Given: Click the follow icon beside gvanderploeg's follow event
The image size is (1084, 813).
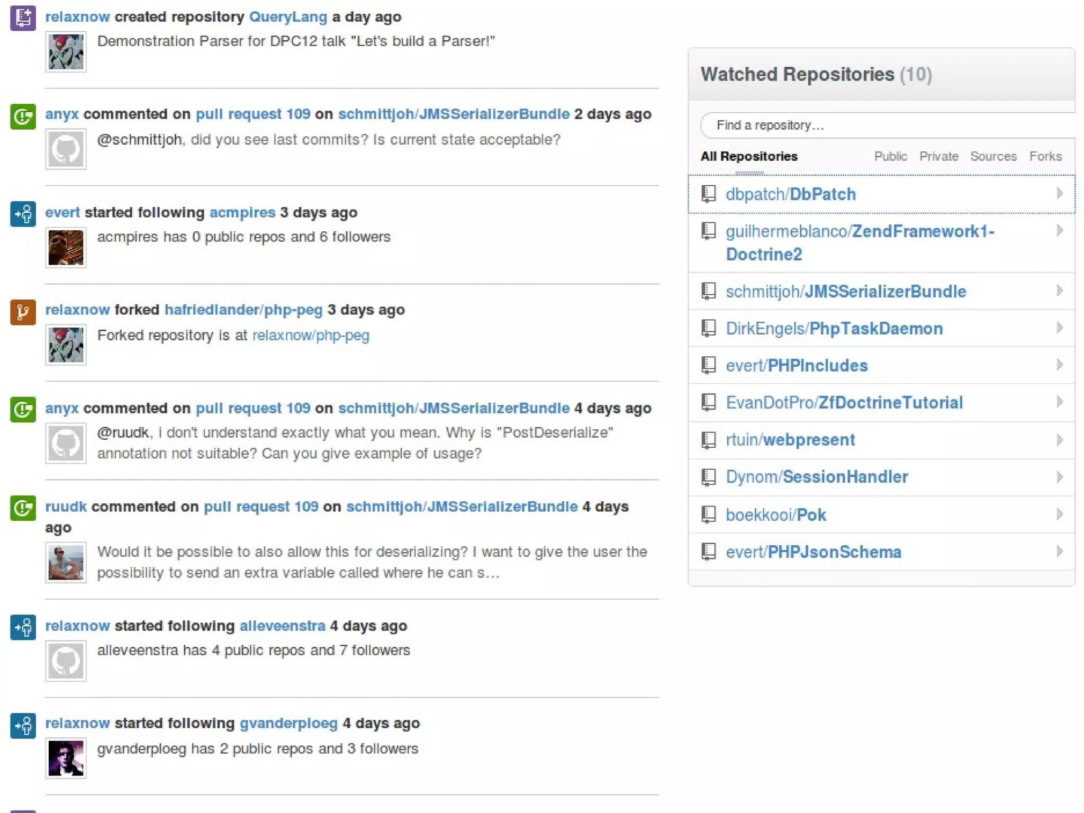Looking at the screenshot, I should [23, 725].
